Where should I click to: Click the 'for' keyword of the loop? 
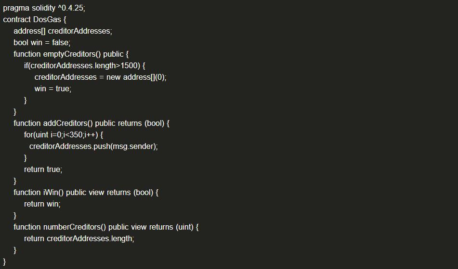tap(29, 135)
